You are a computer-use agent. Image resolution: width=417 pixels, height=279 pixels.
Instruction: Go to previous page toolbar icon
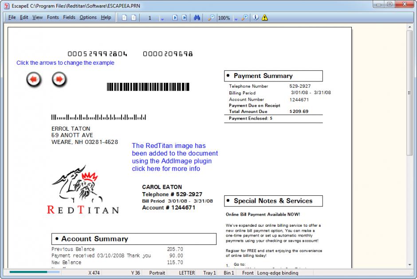[134, 18]
